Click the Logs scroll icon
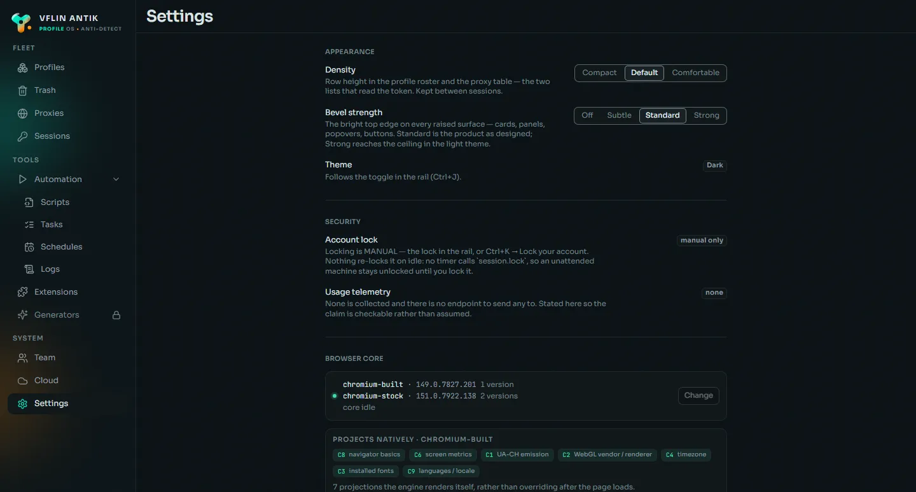Viewport: 916px width, 492px height. (29, 269)
